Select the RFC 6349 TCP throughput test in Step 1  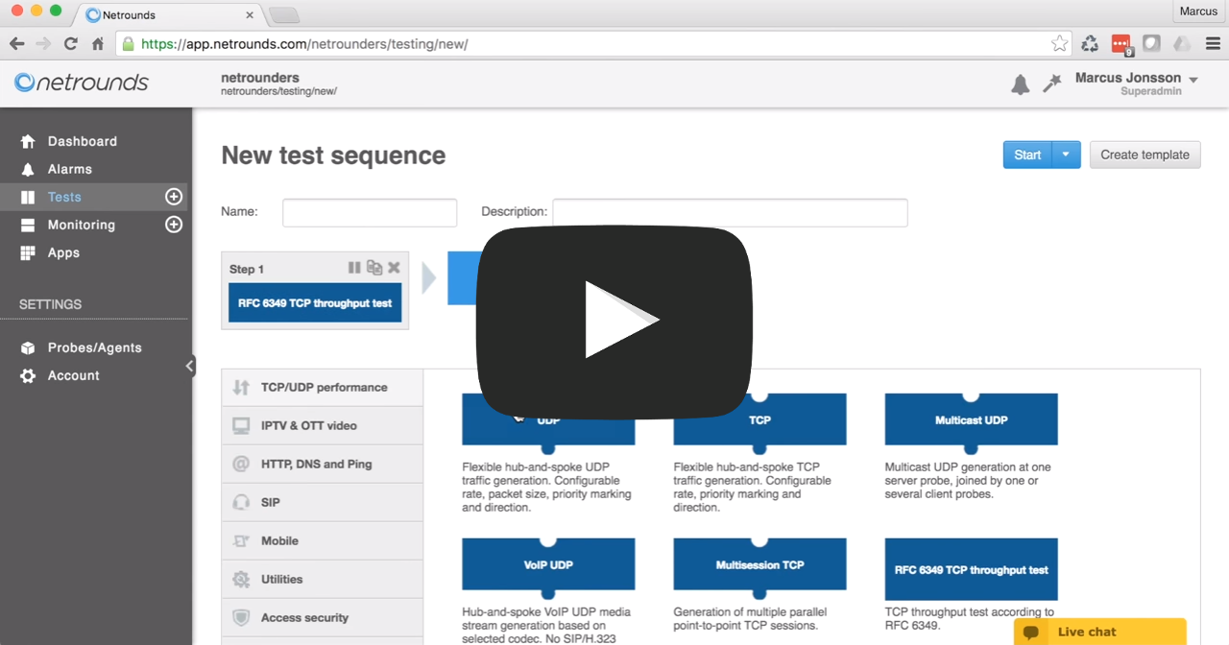[x=315, y=303]
